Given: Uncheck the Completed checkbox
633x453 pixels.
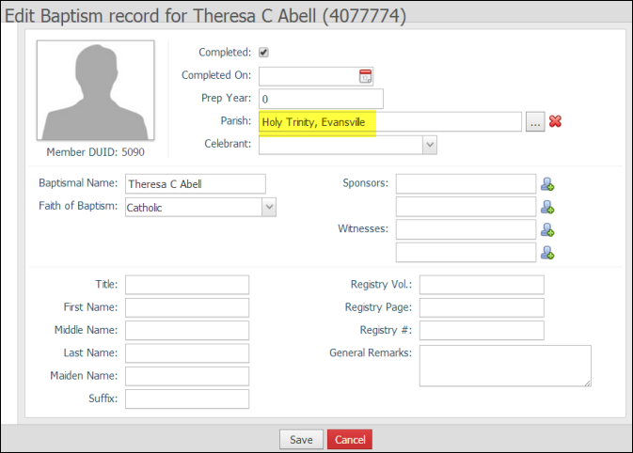Looking at the screenshot, I should click(264, 53).
